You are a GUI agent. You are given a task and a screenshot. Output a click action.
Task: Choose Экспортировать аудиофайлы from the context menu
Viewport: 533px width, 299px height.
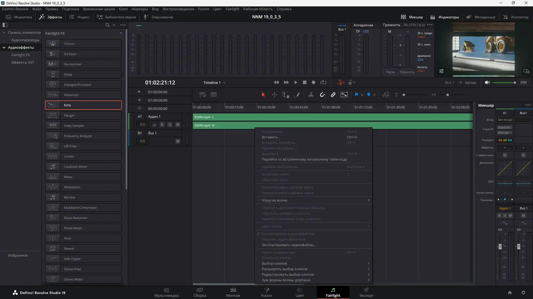(x=289, y=245)
